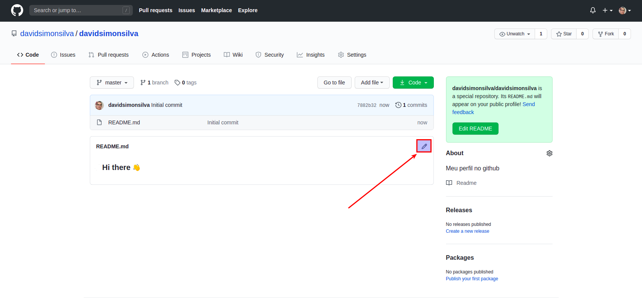Open the commits history clock link
642x305 pixels.
411,105
